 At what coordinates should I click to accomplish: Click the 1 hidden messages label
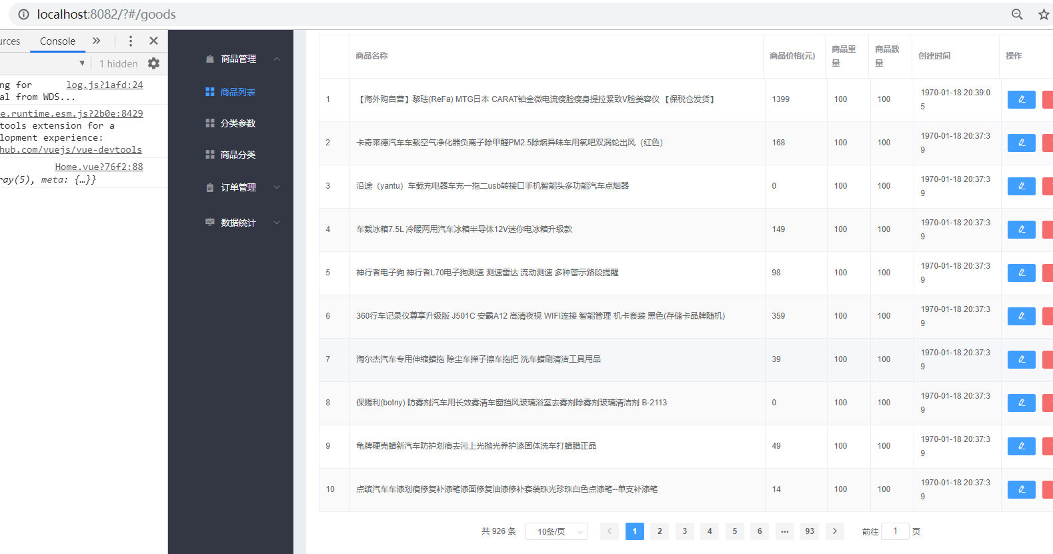tap(119, 64)
